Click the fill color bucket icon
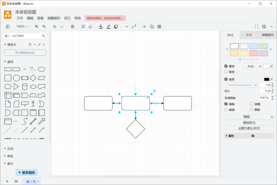 point(101,27)
